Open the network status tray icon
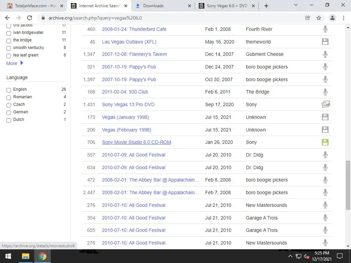 click(x=299, y=256)
